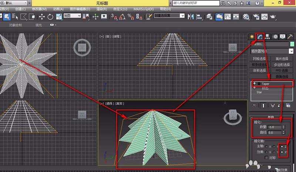The image size is (296, 172).
Task: Toggle Spinner Snap icon
Action: coord(139,17)
